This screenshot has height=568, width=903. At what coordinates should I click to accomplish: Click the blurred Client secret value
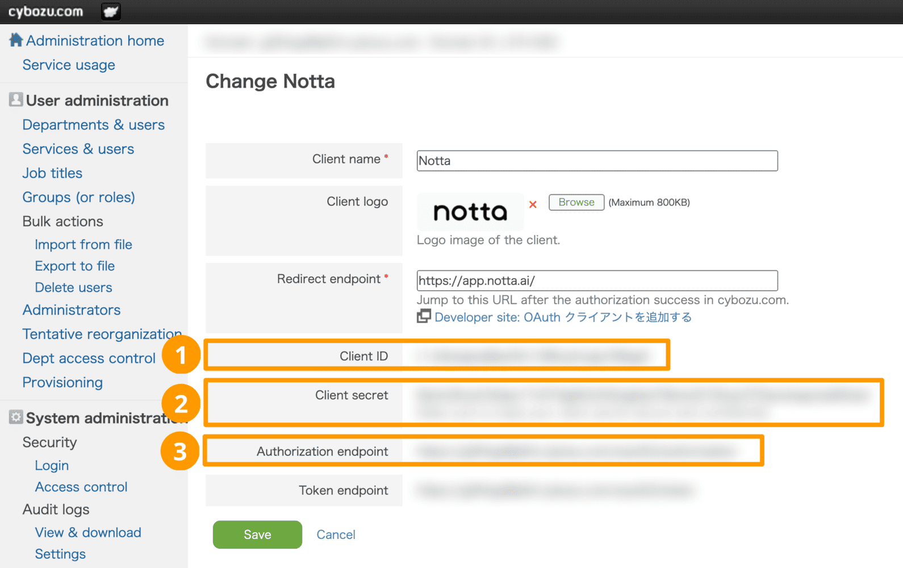(643, 403)
